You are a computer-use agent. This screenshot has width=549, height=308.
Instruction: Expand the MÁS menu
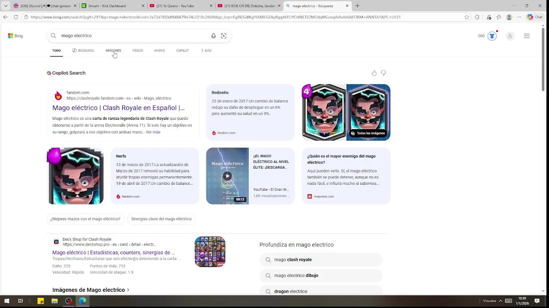[x=206, y=50]
